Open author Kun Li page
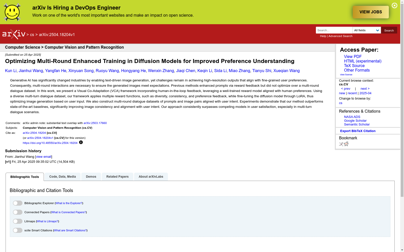Viewport: 404px width, 252px height. [11, 71]
